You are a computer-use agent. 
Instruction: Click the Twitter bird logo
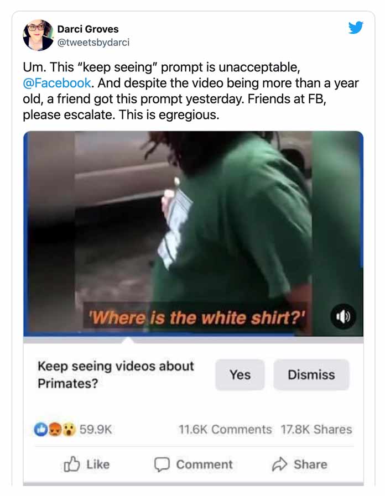tap(356, 28)
